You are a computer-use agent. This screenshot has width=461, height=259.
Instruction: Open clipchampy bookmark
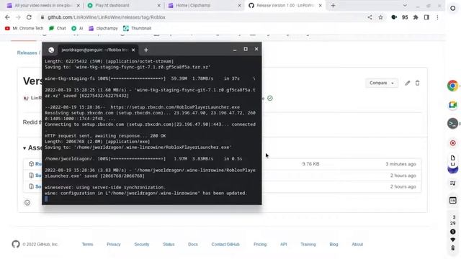coord(103,28)
